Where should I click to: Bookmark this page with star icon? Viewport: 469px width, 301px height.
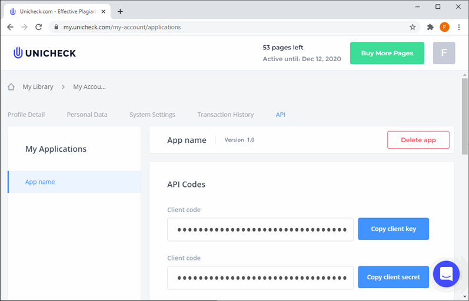[413, 27]
